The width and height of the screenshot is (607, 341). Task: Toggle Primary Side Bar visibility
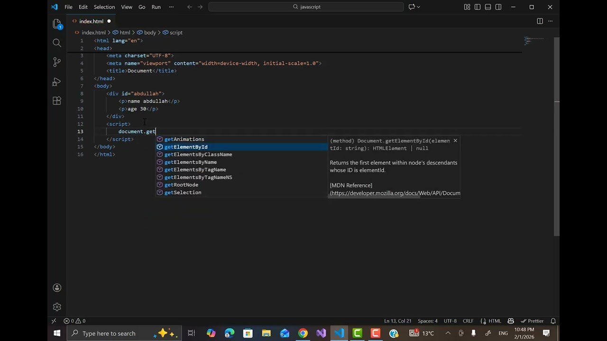(478, 7)
